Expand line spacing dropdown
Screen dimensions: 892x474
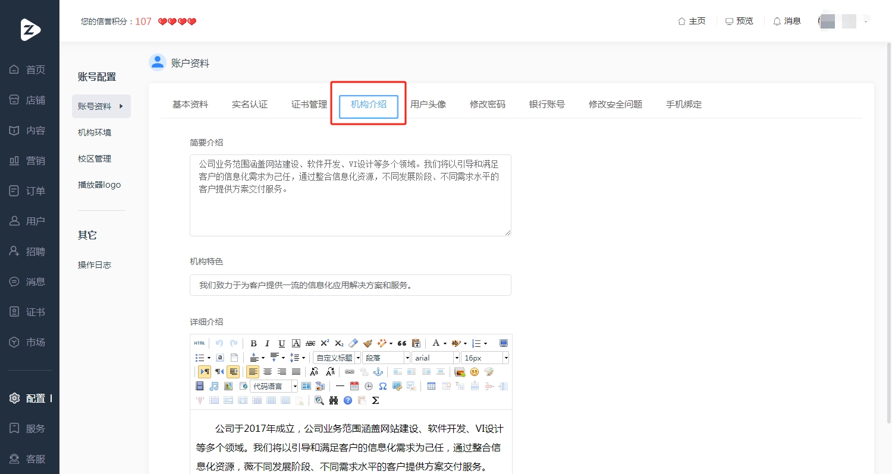[x=303, y=358]
